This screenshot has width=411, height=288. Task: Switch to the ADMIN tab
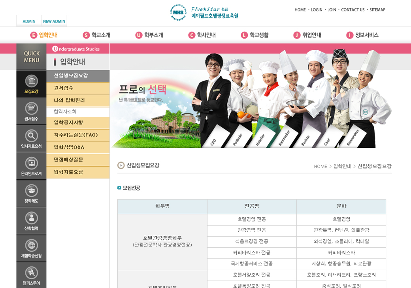click(29, 21)
